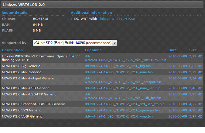Image resolution: width=205 pixels, height=133 pixels.
Task: Download the mini_hotspot.bin firmware file
Action: click(123, 80)
